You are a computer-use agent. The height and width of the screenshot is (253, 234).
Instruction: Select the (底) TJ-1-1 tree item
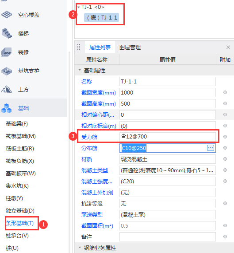click(x=101, y=17)
